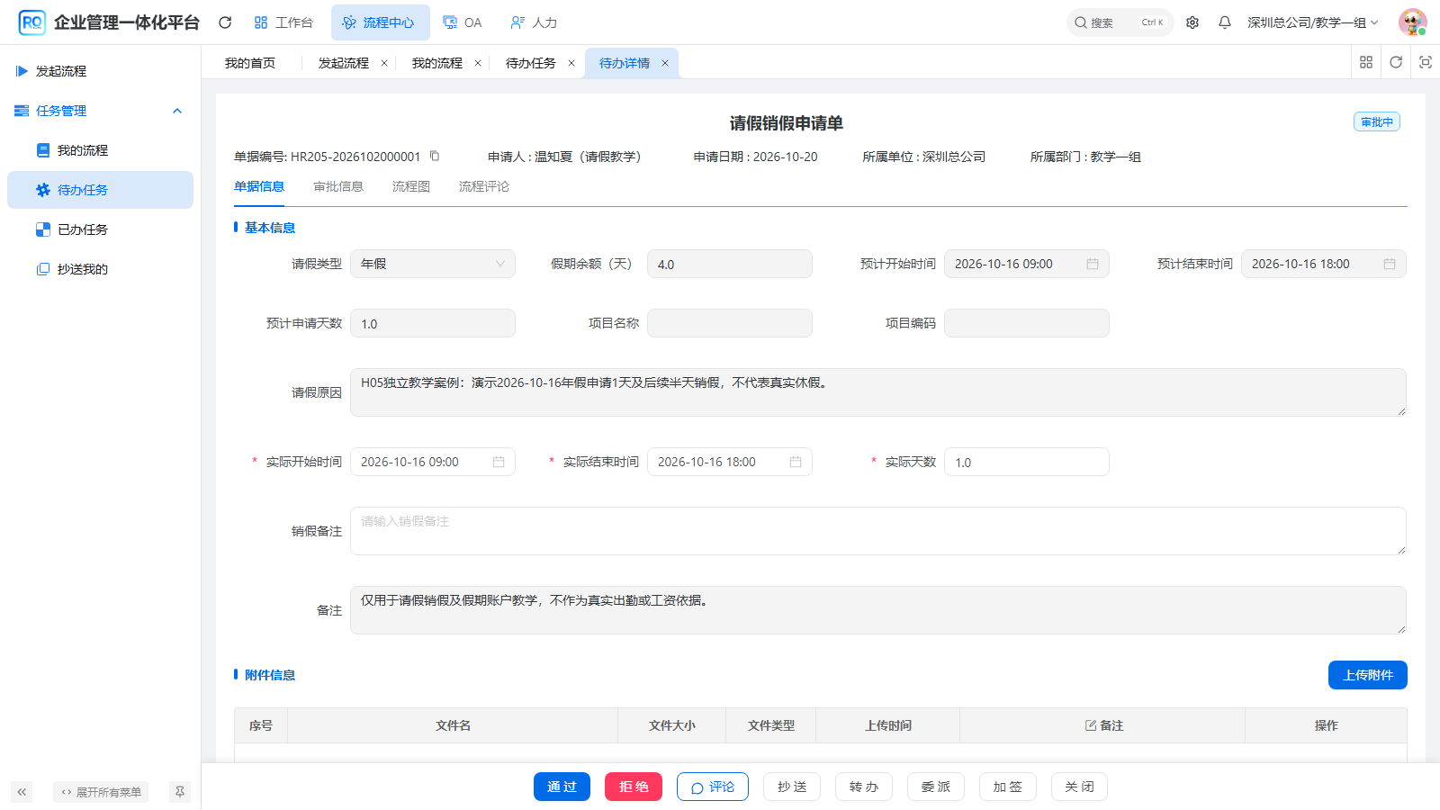Open 发起流程 in the sidebar
This screenshot has height=810, width=1440.
tap(101, 71)
